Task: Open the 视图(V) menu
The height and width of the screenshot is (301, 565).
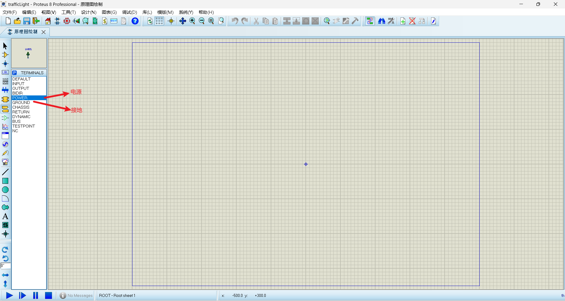Action: click(49, 12)
